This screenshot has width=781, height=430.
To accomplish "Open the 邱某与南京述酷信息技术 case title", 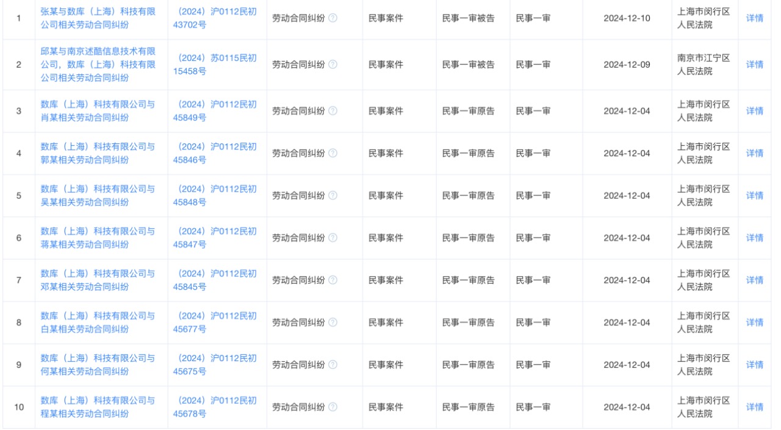I will 98,65.
